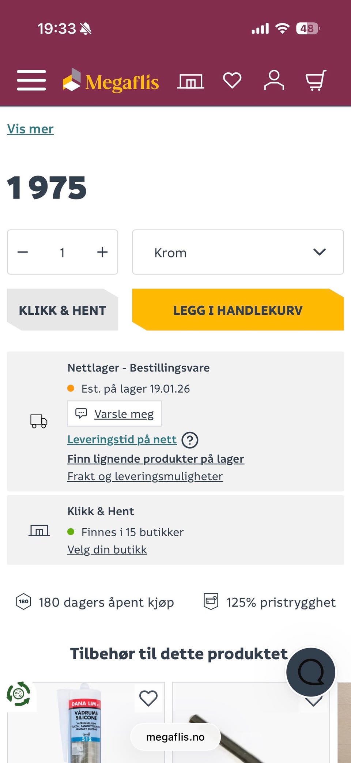Expand the second accessory card chevron
This screenshot has height=763, width=351.
313,702
